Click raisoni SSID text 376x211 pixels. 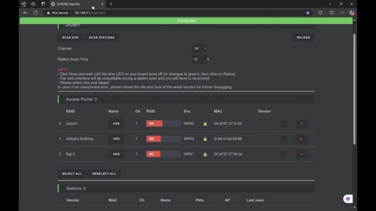tap(71, 124)
